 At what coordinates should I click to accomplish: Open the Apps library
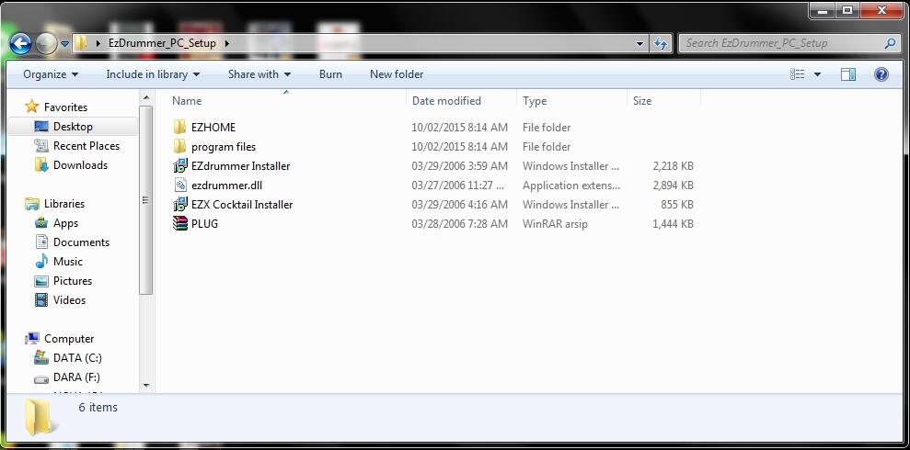pos(65,223)
